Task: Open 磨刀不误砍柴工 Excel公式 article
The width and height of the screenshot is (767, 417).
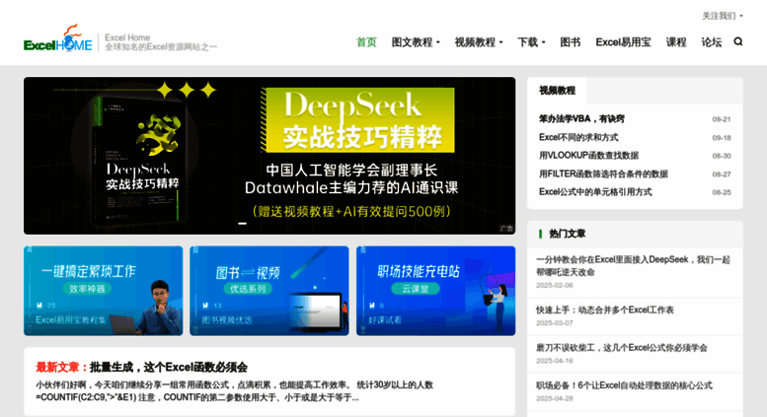Action: [621, 348]
